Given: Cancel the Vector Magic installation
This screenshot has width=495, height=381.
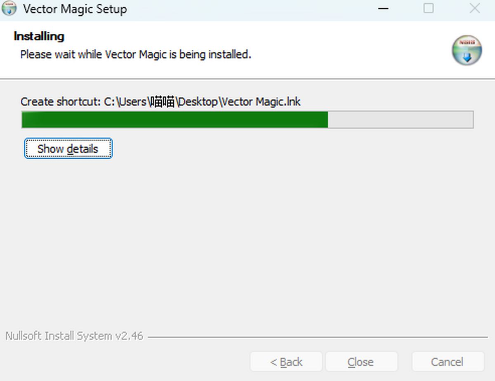Looking at the screenshot, I should tap(448, 362).
